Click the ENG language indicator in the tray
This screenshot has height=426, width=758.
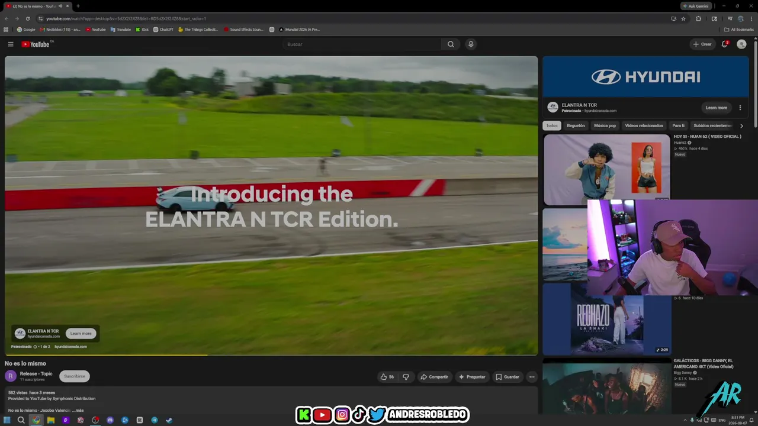pyautogui.click(x=722, y=420)
